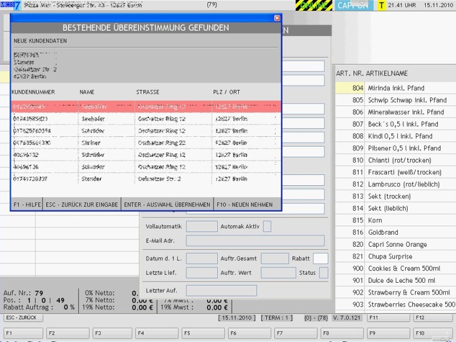Screen dimensions: 456x342
Task: Click the F12 function key button
Action: point(433,317)
